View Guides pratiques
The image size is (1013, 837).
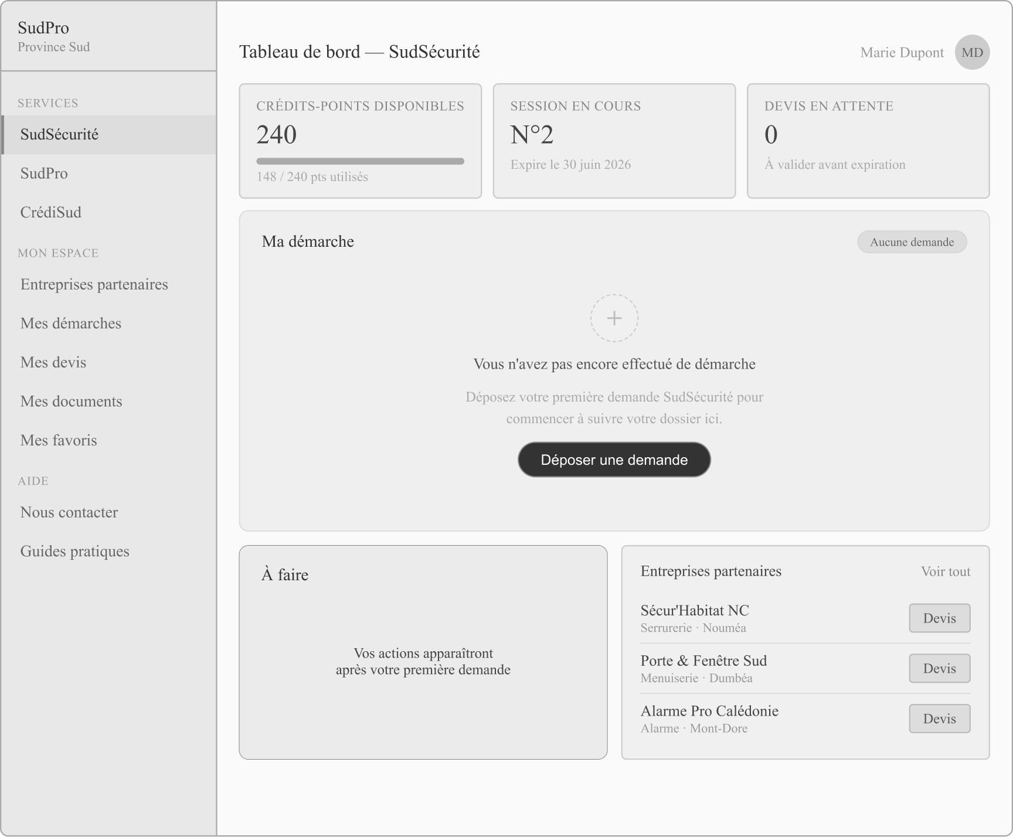[x=109, y=552]
